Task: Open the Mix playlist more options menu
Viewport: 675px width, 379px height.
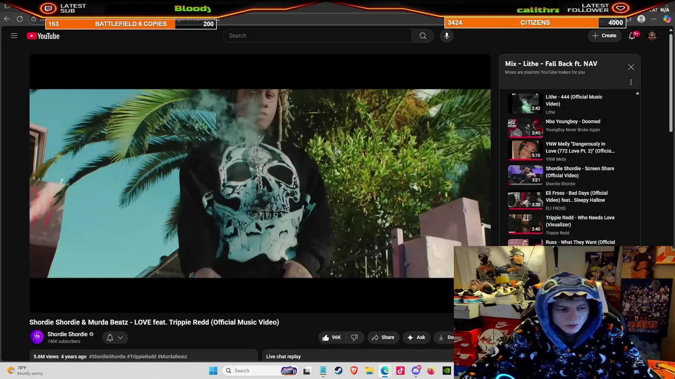Action: pos(631,82)
